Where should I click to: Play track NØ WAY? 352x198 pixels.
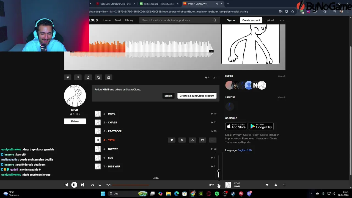click(x=113, y=149)
